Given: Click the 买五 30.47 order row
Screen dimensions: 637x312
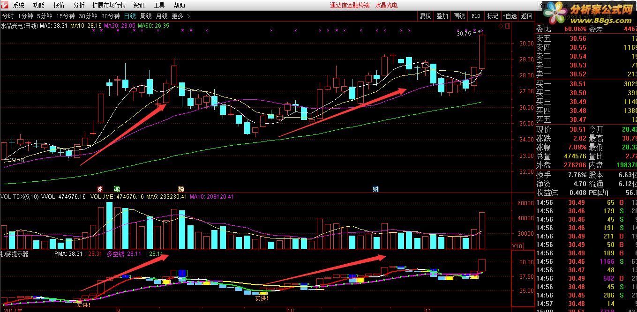Looking at the screenshot, I should [x=586, y=119].
